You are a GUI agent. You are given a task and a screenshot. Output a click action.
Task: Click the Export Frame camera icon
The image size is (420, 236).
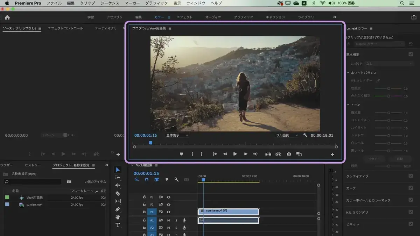289,154
